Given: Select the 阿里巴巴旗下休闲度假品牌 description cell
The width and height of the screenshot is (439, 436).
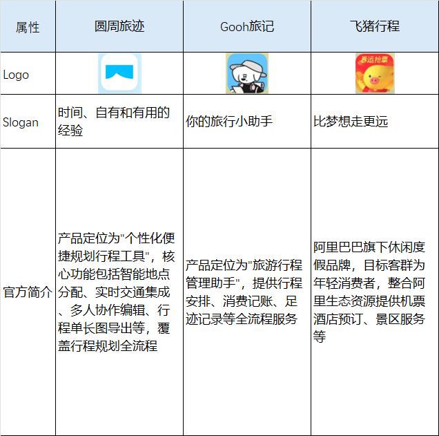Looking at the screenshot, I should click(x=375, y=292).
